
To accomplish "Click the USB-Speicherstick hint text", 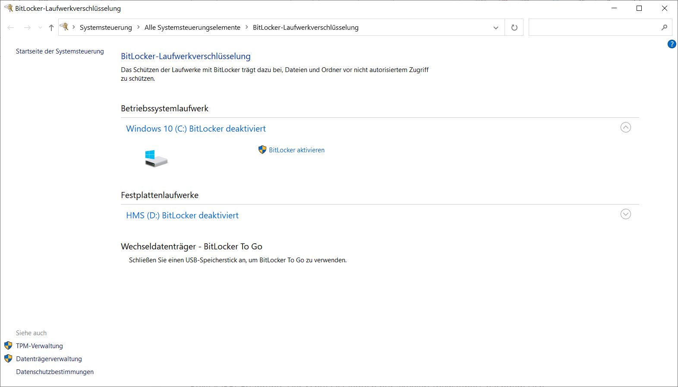I will point(238,260).
